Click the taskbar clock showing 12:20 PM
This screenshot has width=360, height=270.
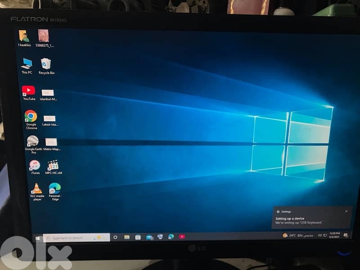point(334,235)
